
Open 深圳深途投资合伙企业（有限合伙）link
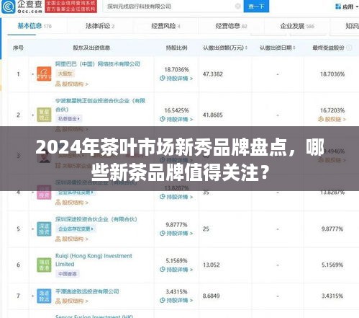coord(96,219)
